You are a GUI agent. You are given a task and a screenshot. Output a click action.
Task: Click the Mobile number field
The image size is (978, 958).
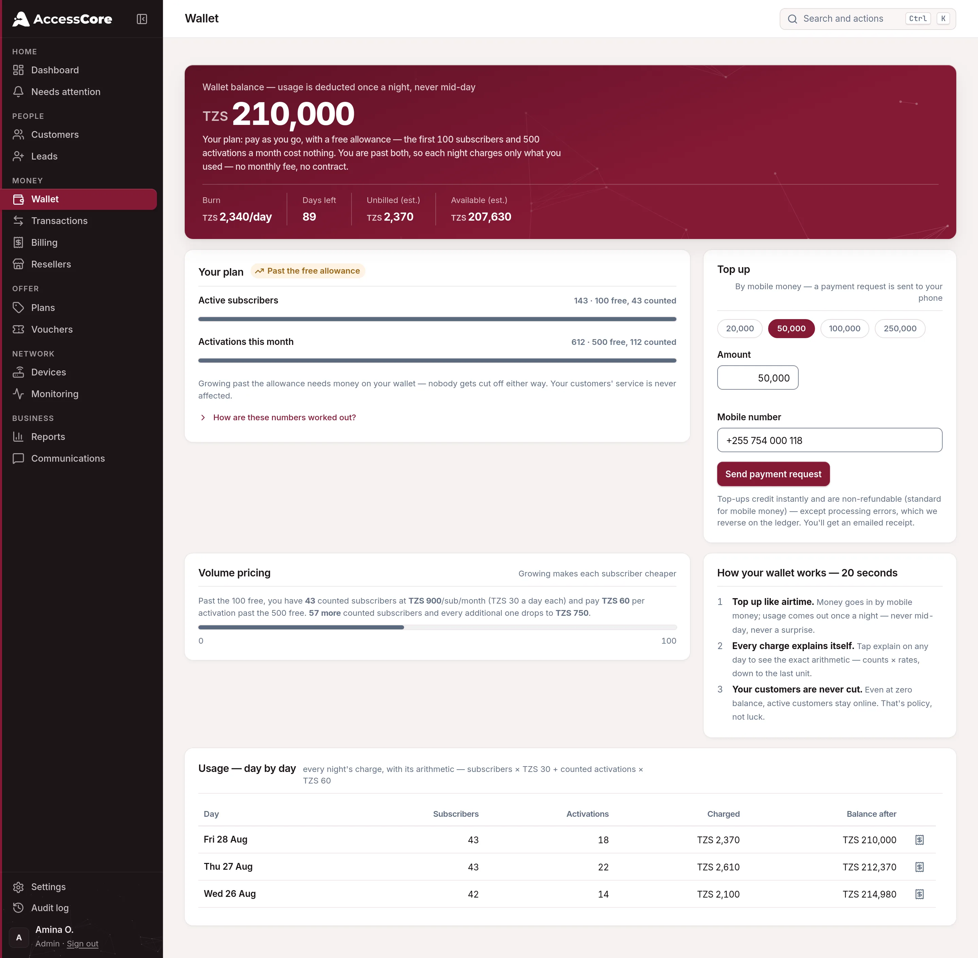(x=830, y=440)
